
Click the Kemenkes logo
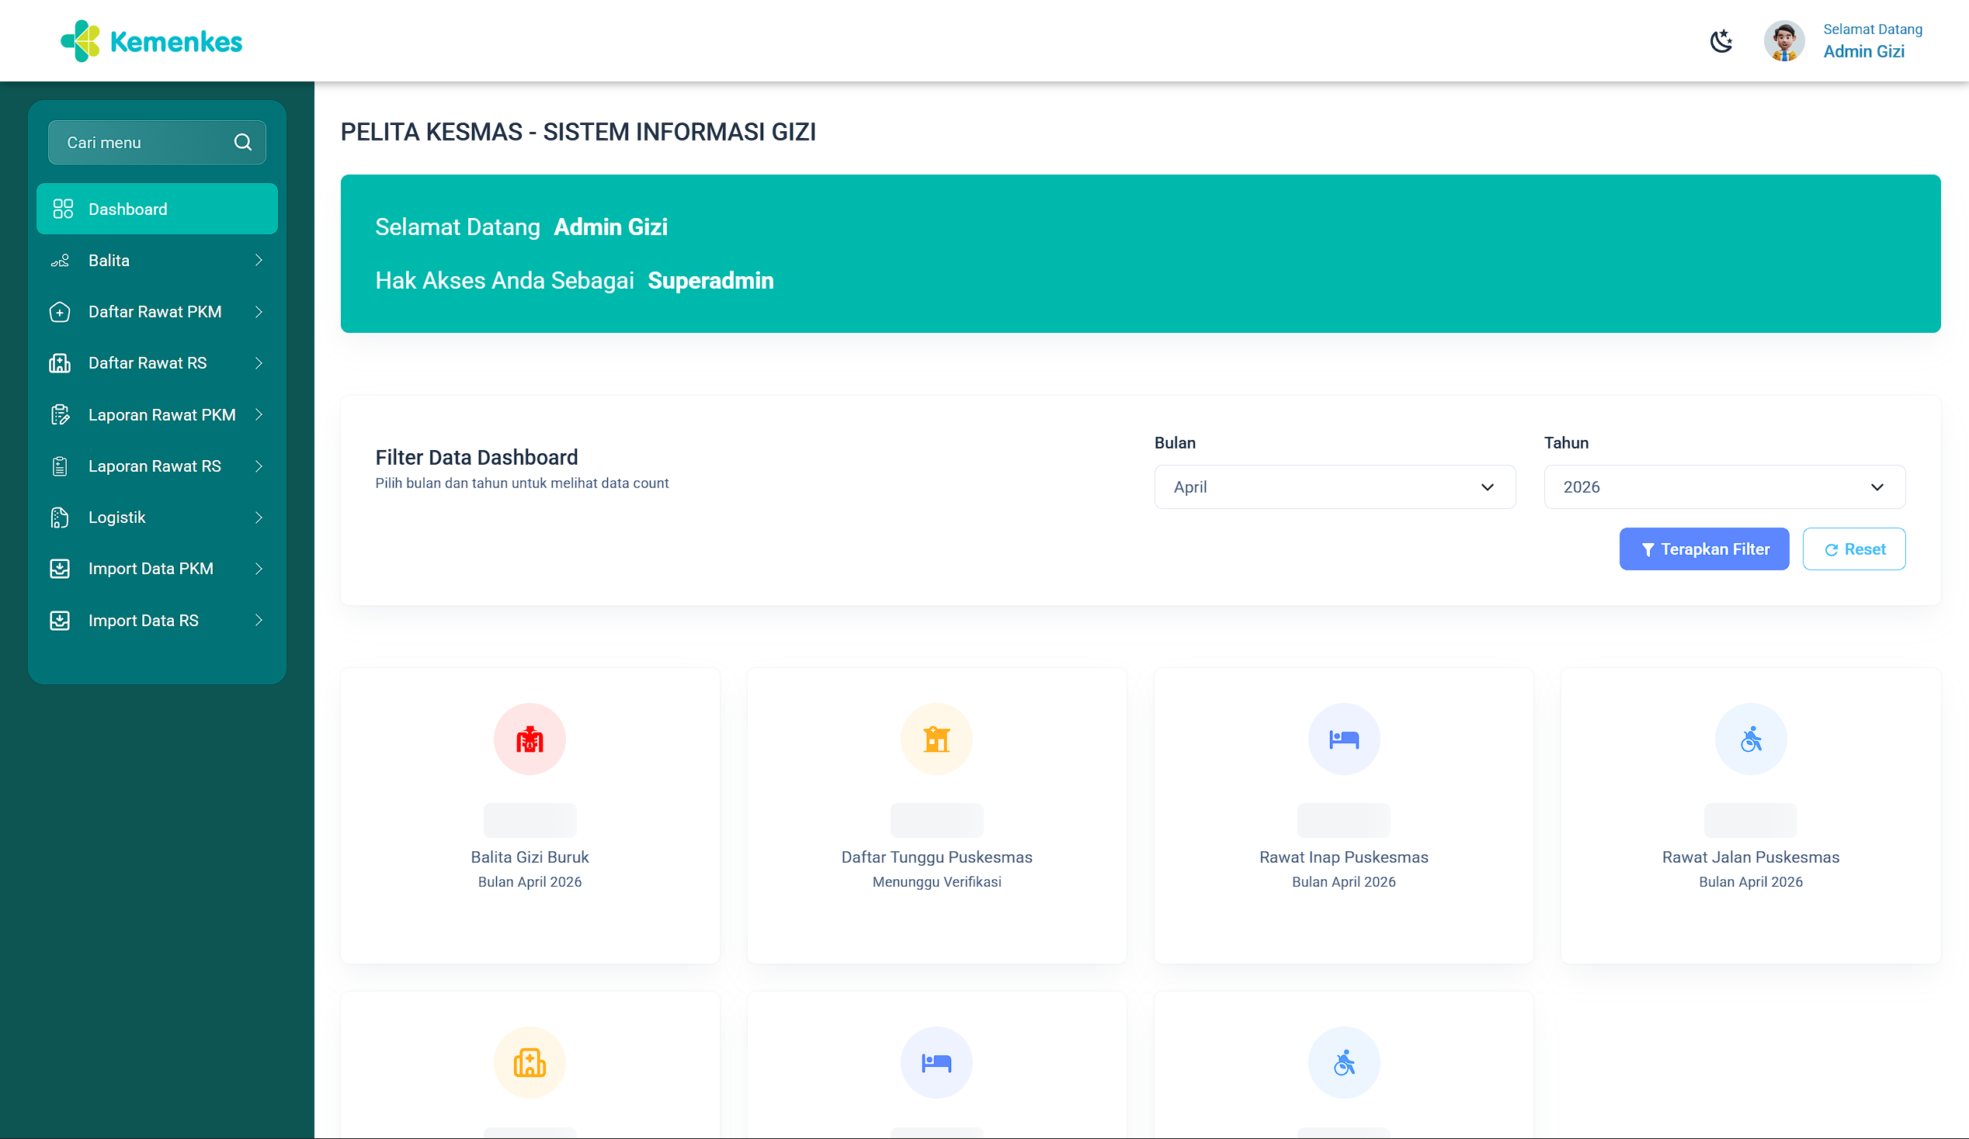click(x=151, y=41)
